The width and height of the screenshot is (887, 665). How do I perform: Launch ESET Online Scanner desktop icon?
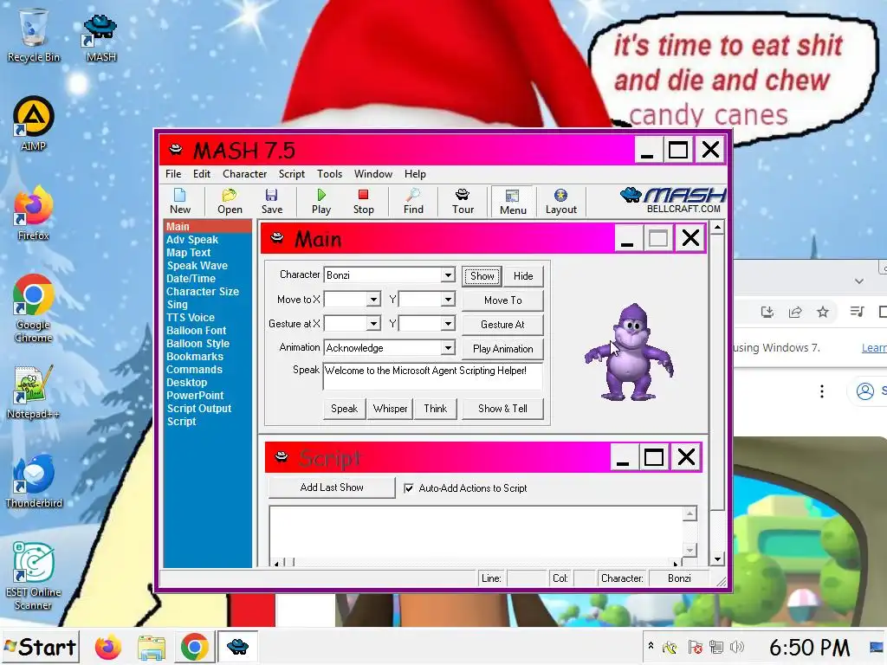pos(34,576)
